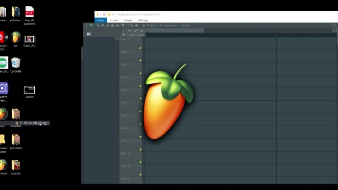
Task: Toggle the green mute LED on Track 9
Action: [140, 149]
